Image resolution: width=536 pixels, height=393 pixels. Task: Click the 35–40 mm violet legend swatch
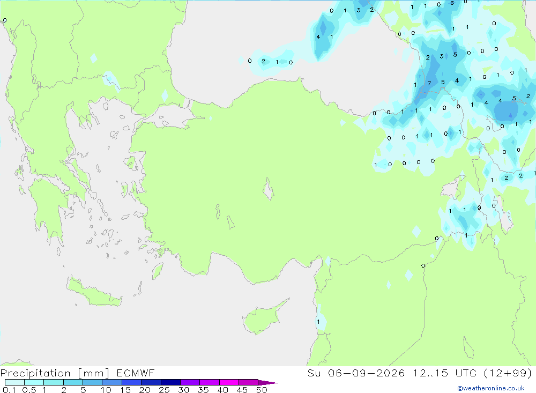210,382
